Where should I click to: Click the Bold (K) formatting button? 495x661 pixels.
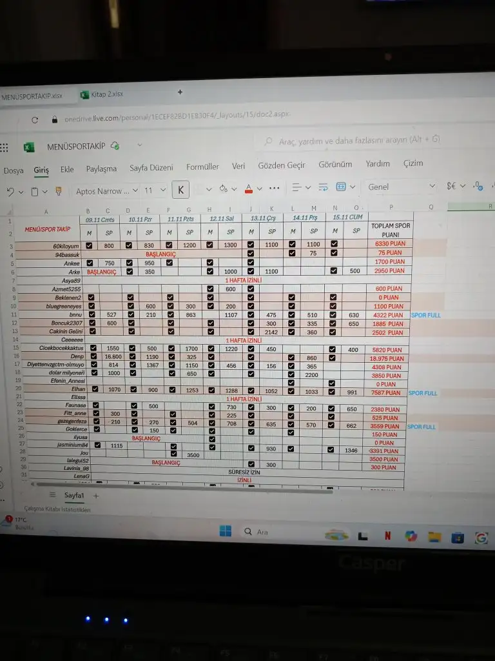point(180,190)
